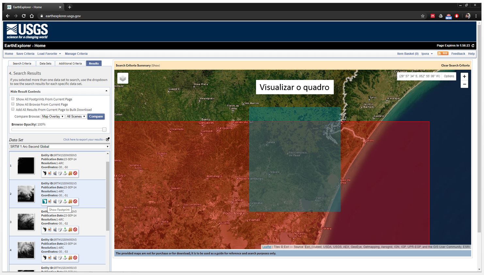Open the Additional Criteria tab
The image size is (484, 275).
point(70,64)
